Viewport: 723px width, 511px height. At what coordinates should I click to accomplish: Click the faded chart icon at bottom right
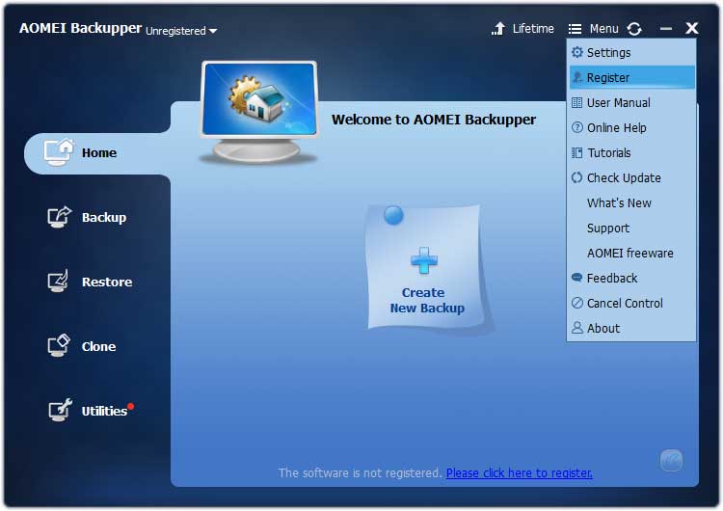671,460
